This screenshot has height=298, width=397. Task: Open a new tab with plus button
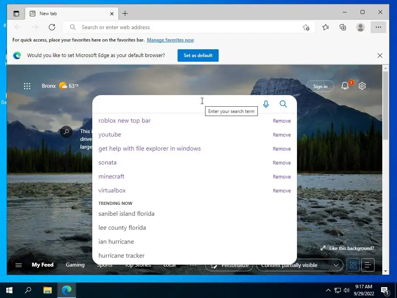pyautogui.click(x=125, y=14)
